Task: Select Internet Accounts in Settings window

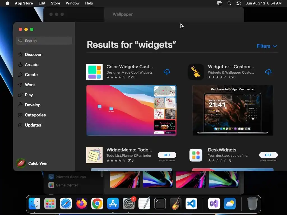Action: [x=67, y=177]
